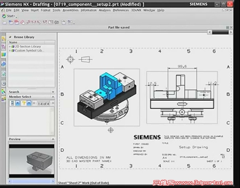The height and width of the screenshot is (188, 240).
Task: Open the Internet Explorer resource tab
Action: (4, 64)
